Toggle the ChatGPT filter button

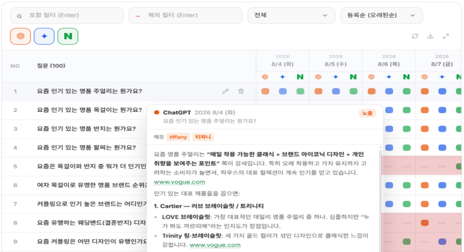tap(20, 37)
